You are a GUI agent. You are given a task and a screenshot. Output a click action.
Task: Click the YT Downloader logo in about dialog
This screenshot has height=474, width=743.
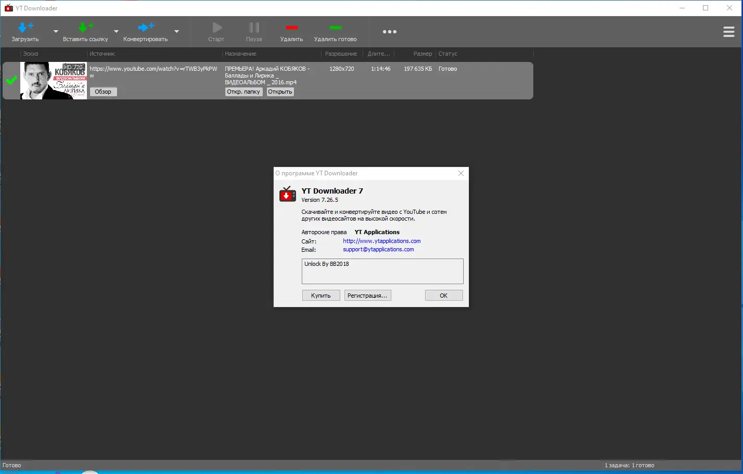pyautogui.click(x=287, y=194)
